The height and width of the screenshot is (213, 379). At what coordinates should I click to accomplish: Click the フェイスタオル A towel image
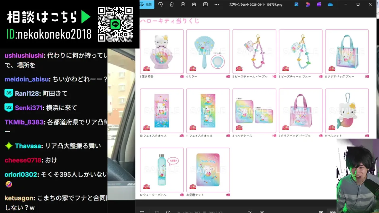[x=162, y=111]
